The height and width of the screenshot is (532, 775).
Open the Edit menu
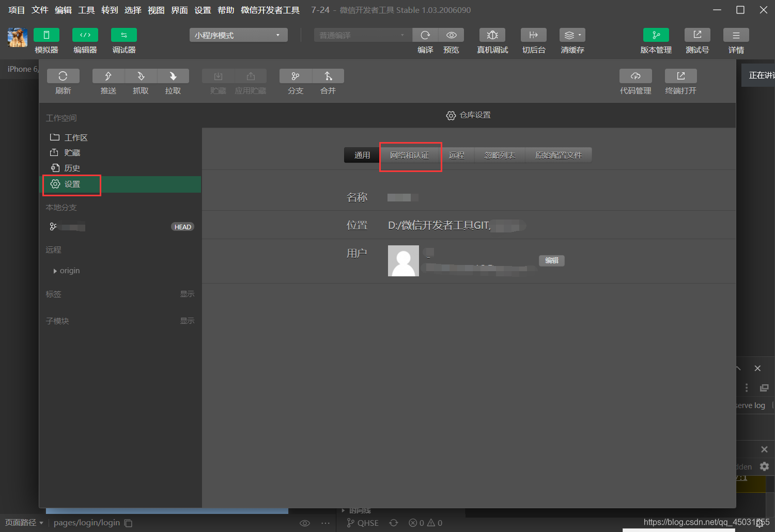click(63, 10)
